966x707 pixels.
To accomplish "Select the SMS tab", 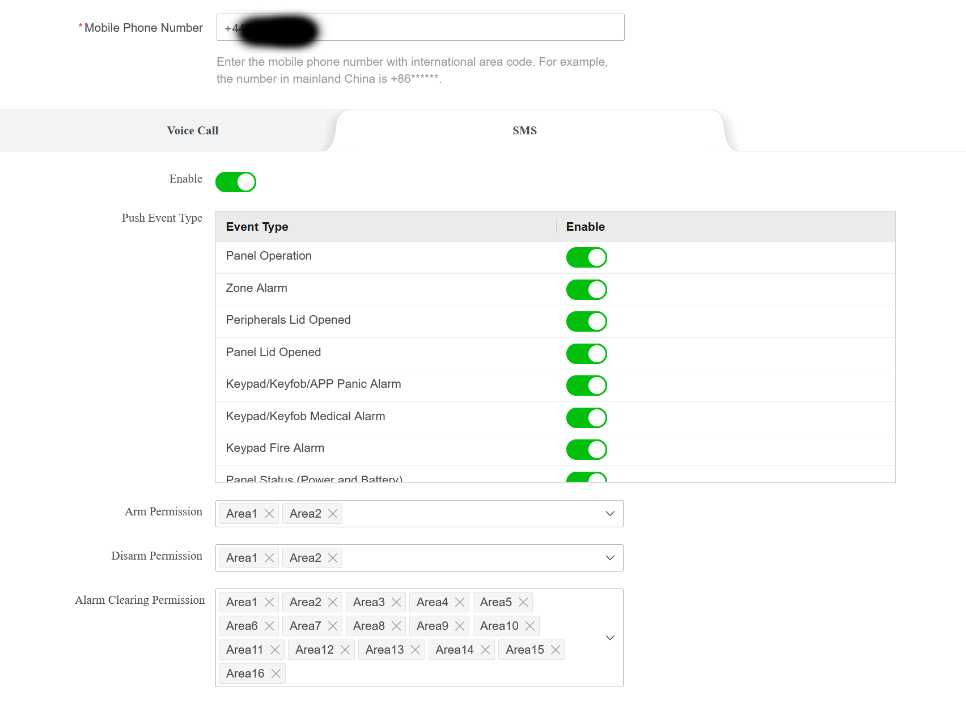I will coord(524,130).
